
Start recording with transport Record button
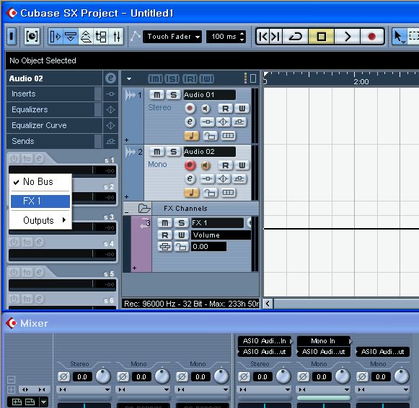point(372,36)
